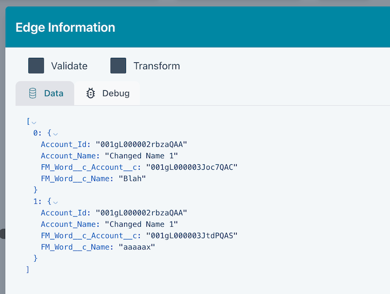Click the Transform label text

coord(157,66)
